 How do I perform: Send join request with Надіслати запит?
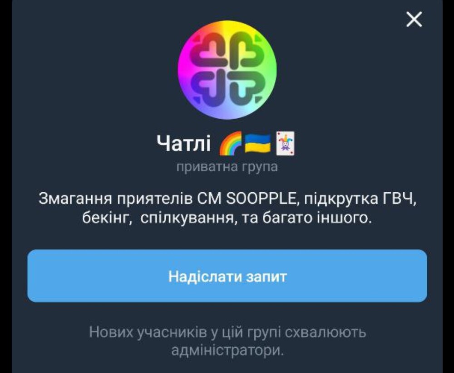pyautogui.click(x=227, y=276)
